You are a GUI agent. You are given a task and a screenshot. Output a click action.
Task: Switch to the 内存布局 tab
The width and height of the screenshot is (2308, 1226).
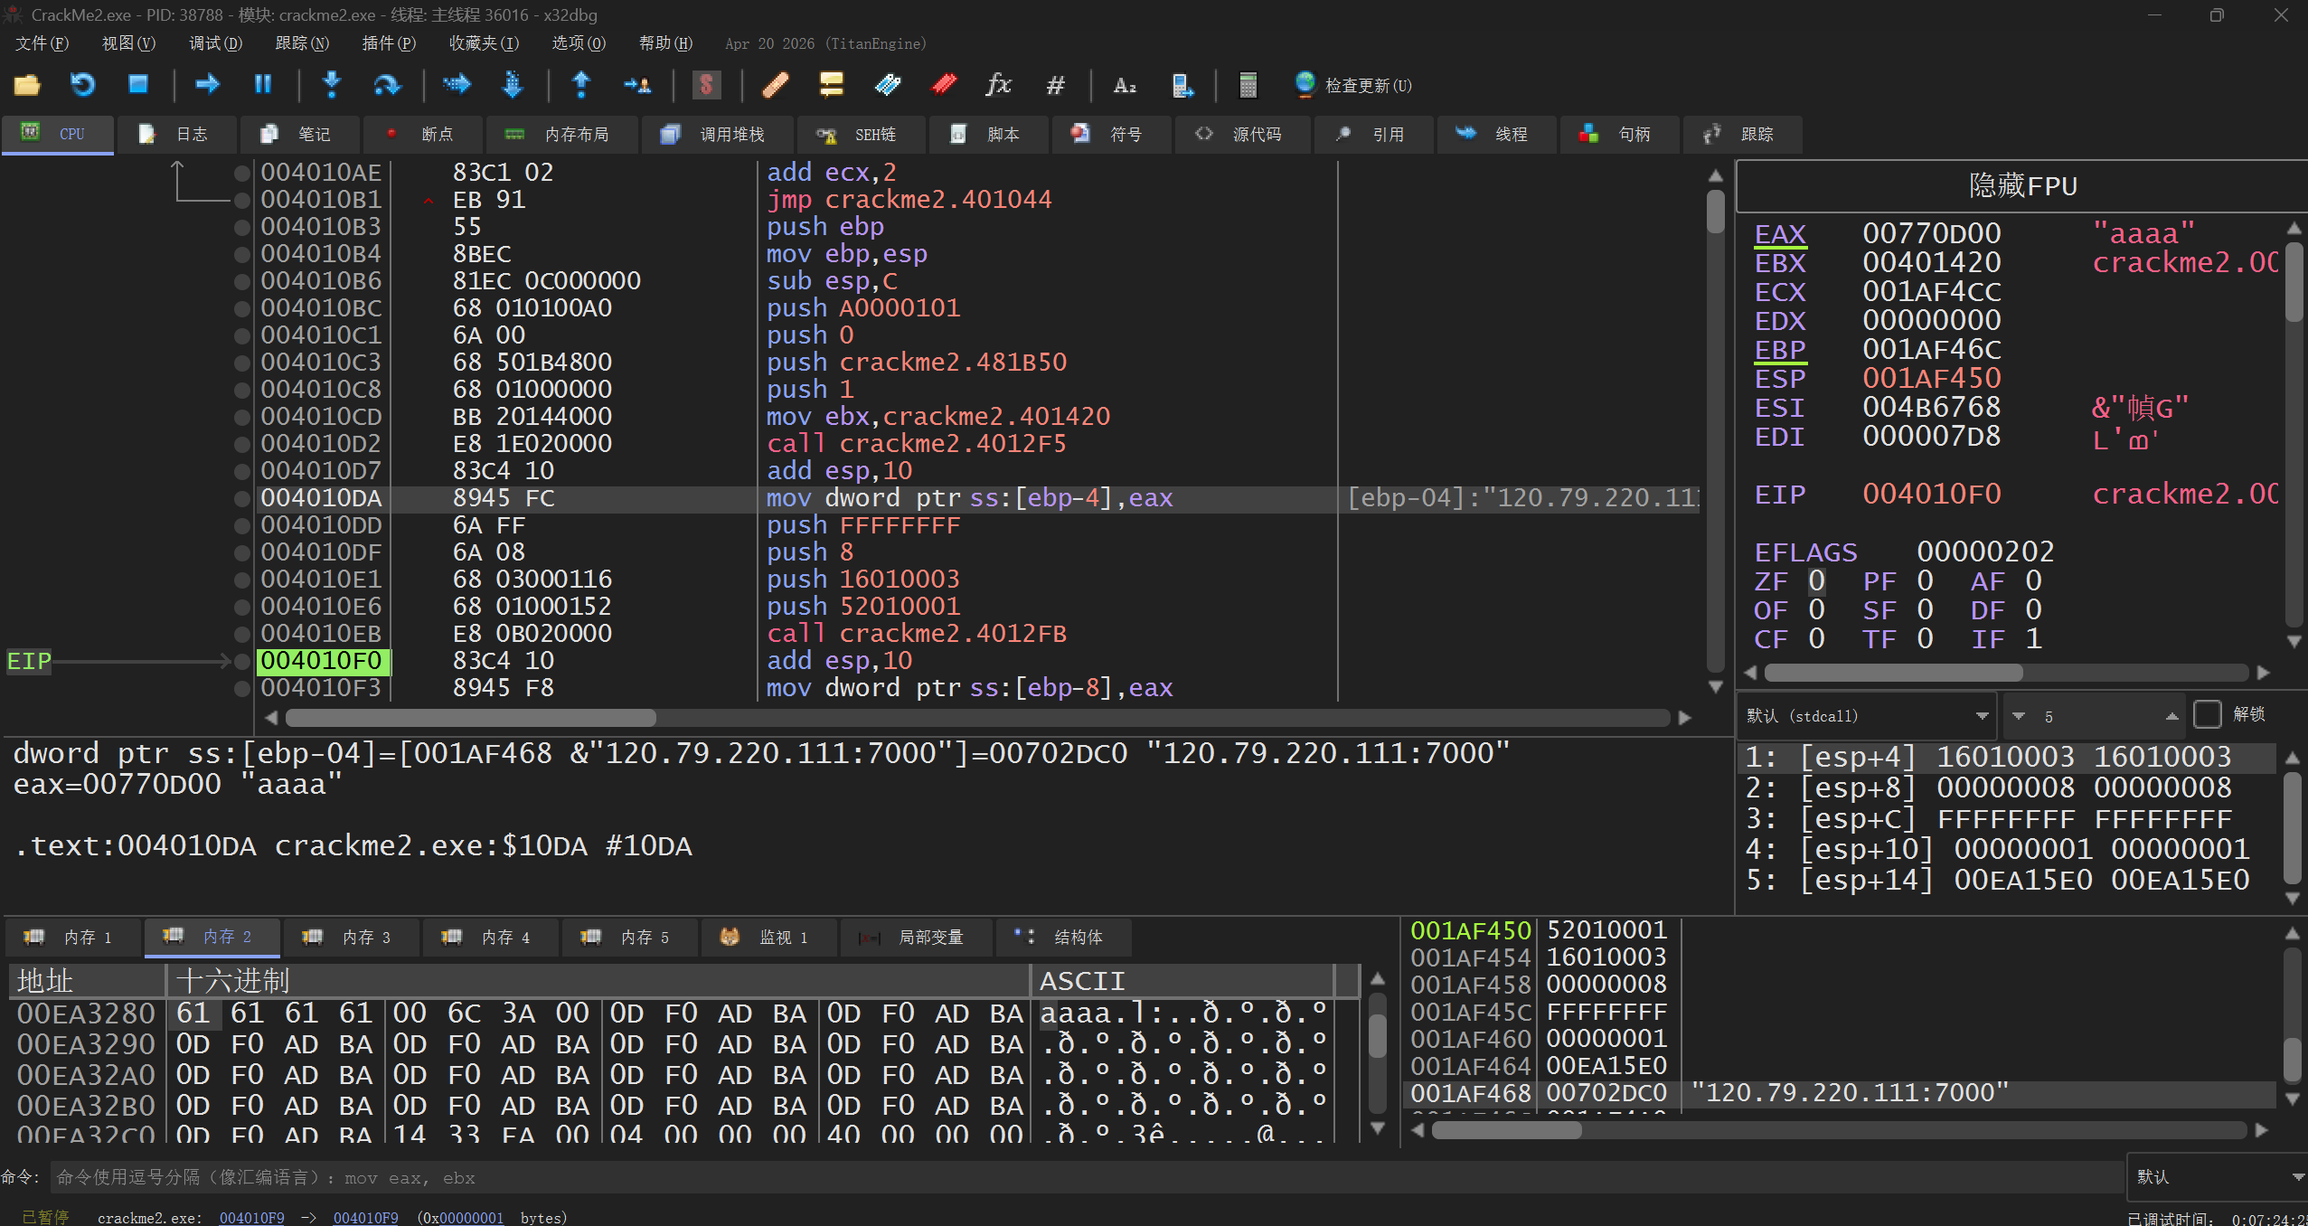pyautogui.click(x=561, y=134)
